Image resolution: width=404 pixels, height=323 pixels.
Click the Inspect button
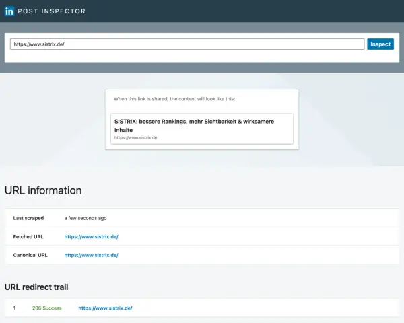pos(380,44)
